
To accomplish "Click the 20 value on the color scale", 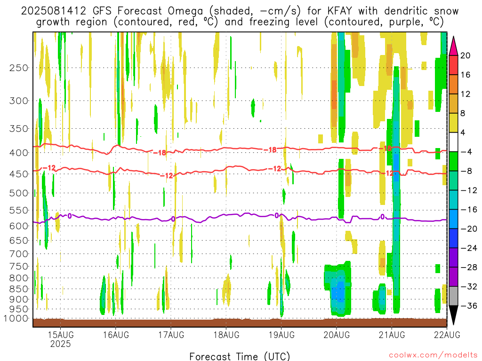I will pos(466,55).
